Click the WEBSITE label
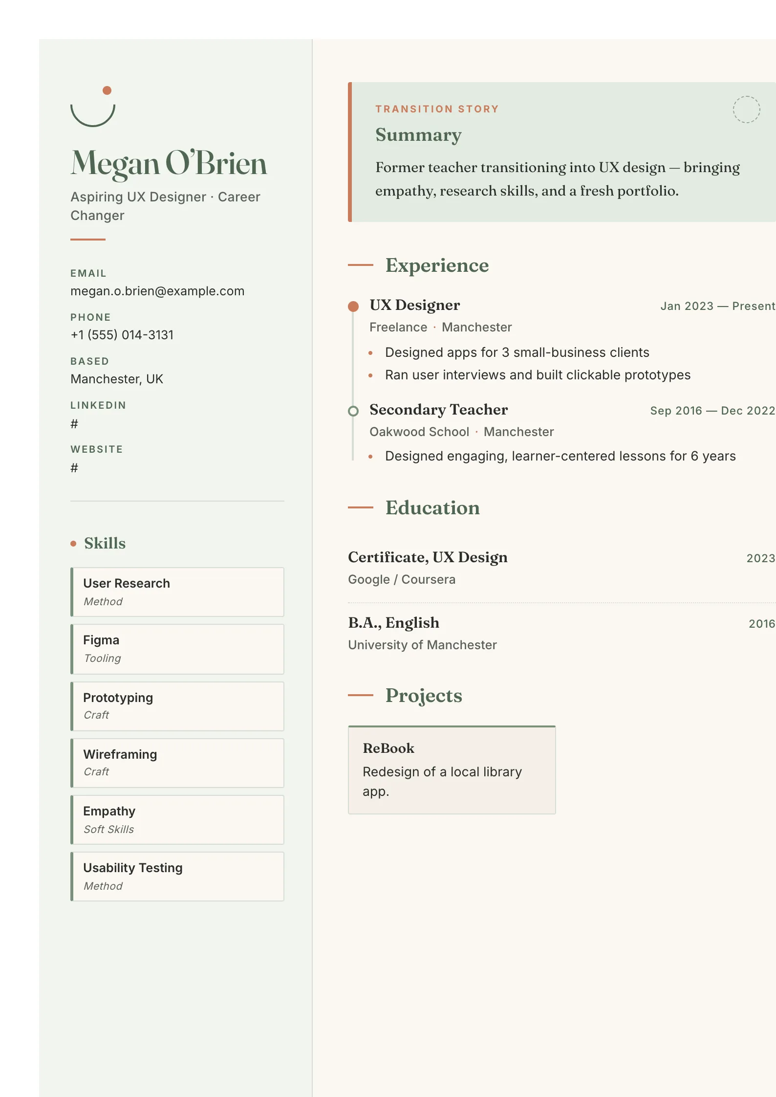 pos(97,449)
